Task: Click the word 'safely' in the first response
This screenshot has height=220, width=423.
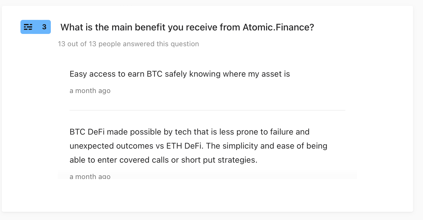Action: pos(176,74)
